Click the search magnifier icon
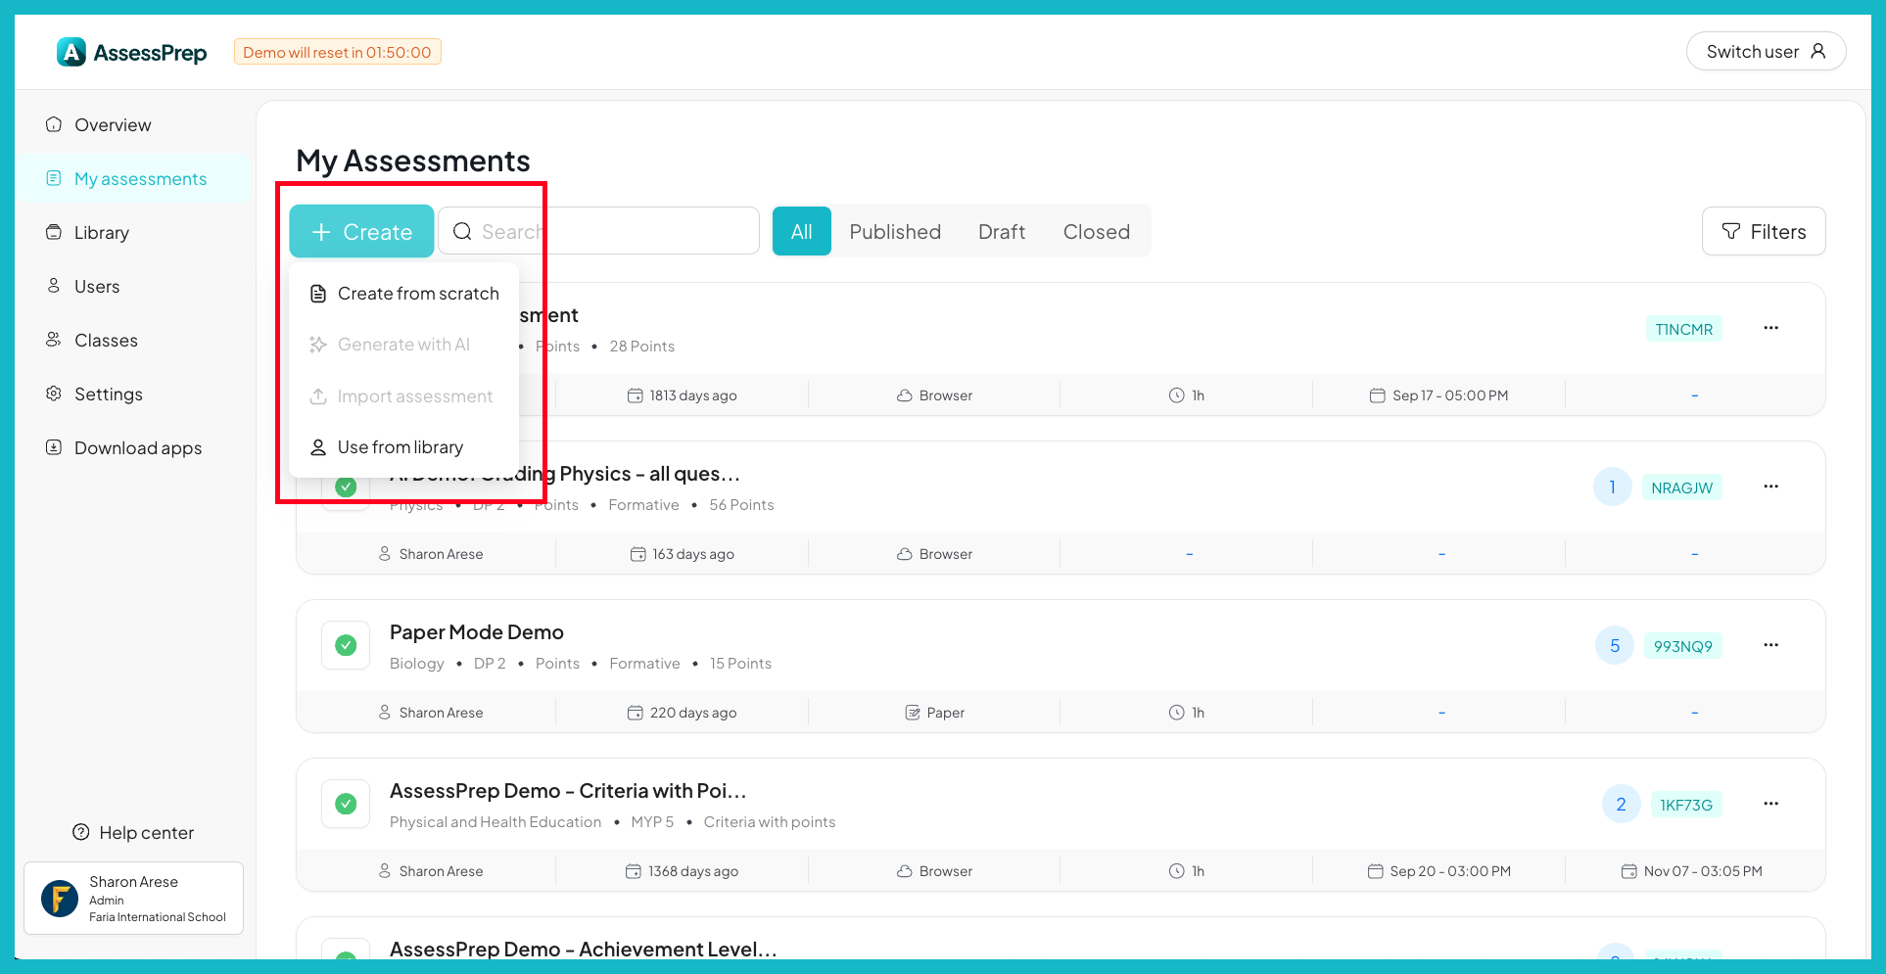The height and width of the screenshot is (974, 1886). point(462,231)
